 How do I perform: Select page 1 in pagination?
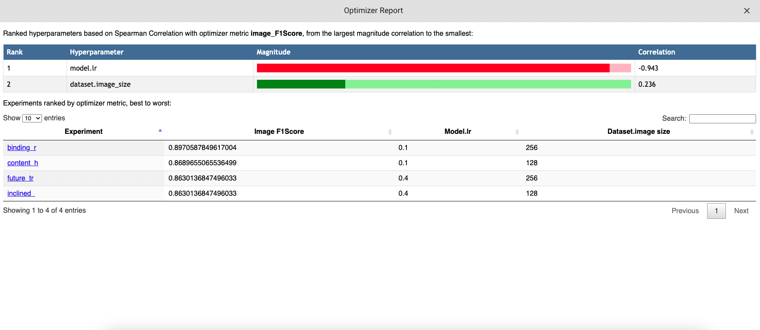(716, 211)
